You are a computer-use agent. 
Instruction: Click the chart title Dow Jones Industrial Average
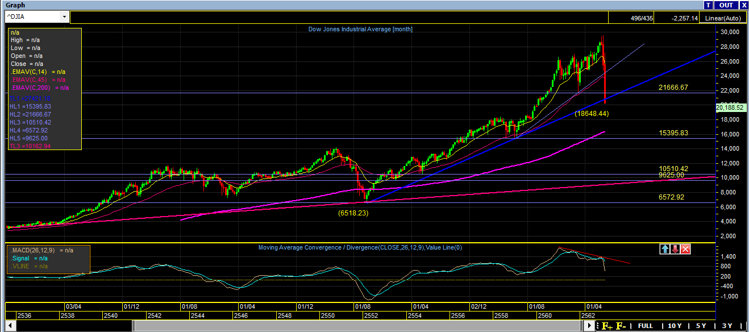360,29
